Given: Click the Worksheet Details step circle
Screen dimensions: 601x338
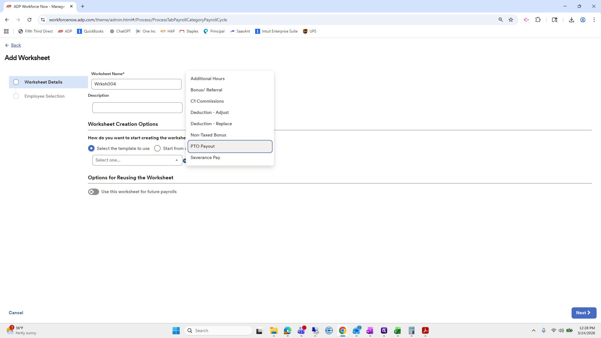Looking at the screenshot, I should (16, 82).
